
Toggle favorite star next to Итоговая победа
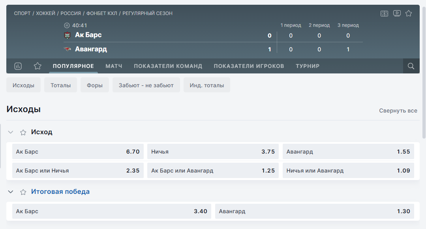tap(23, 192)
